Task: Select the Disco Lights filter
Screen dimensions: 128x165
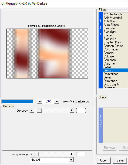Action: tap(112, 84)
